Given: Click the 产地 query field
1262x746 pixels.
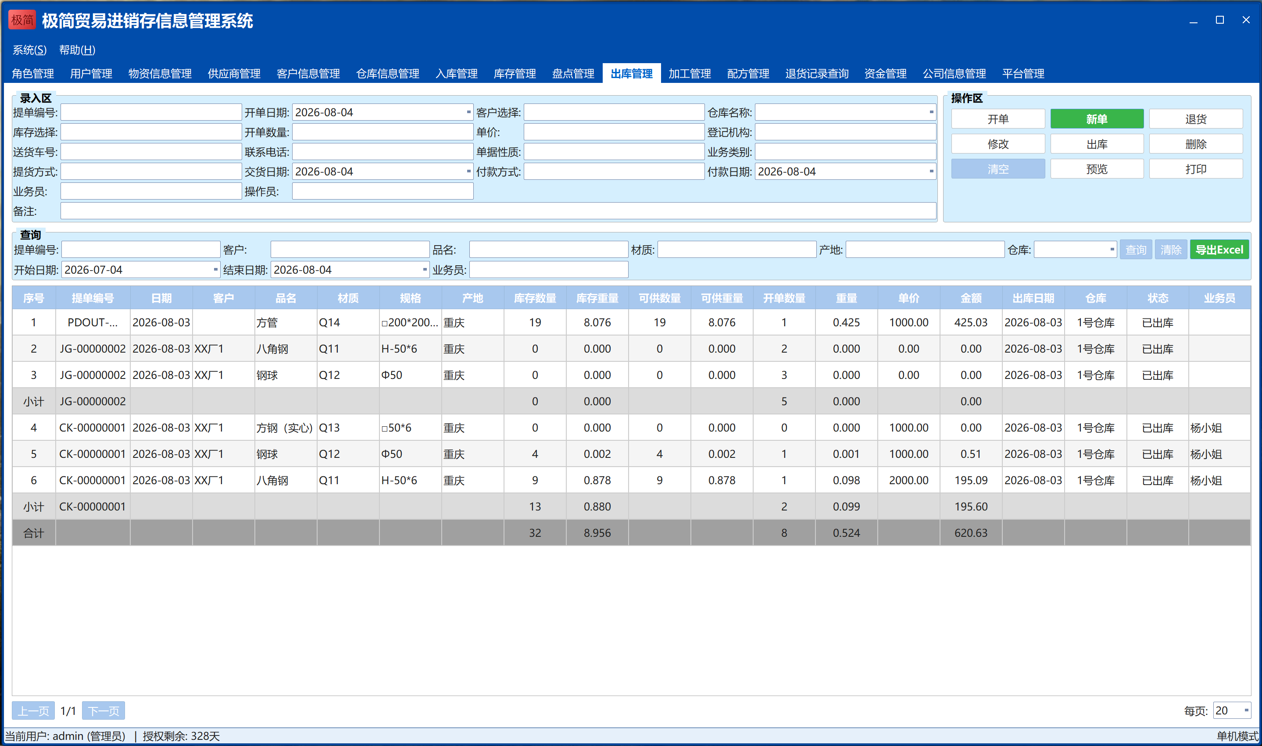Looking at the screenshot, I should 925,250.
